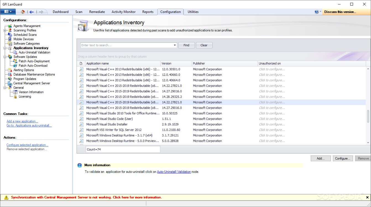This screenshot has width=371, height=207.
Task: Open dropdown arrow beside help icon
Action: (x=320, y=12)
